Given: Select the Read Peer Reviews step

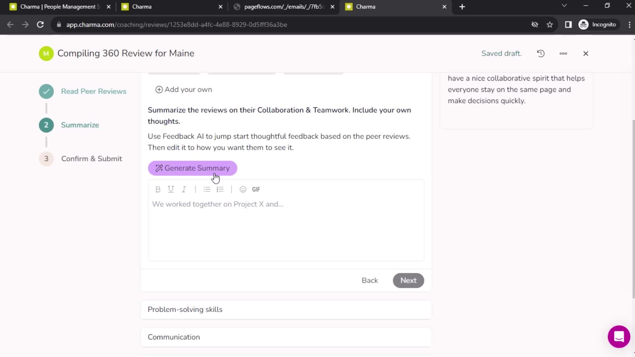Looking at the screenshot, I should click(94, 91).
